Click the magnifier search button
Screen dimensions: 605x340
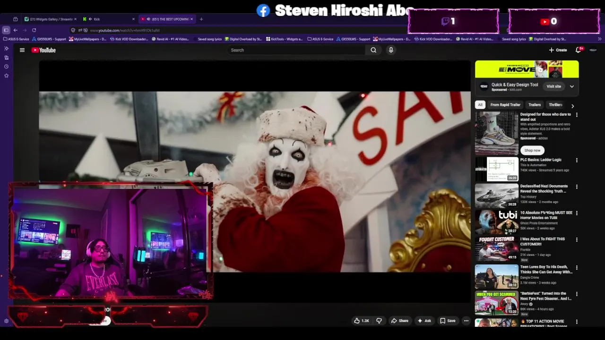[373, 50]
